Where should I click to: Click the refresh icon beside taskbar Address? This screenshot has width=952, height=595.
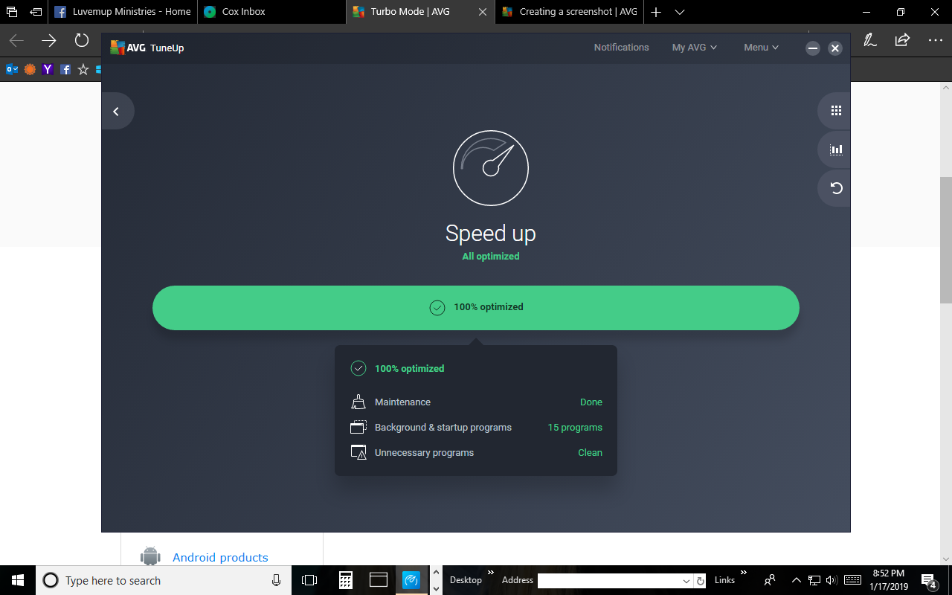(701, 580)
